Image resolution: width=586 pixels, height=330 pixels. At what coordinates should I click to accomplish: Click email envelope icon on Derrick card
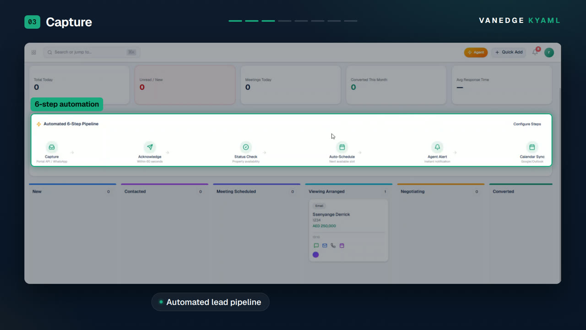pyautogui.click(x=325, y=246)
